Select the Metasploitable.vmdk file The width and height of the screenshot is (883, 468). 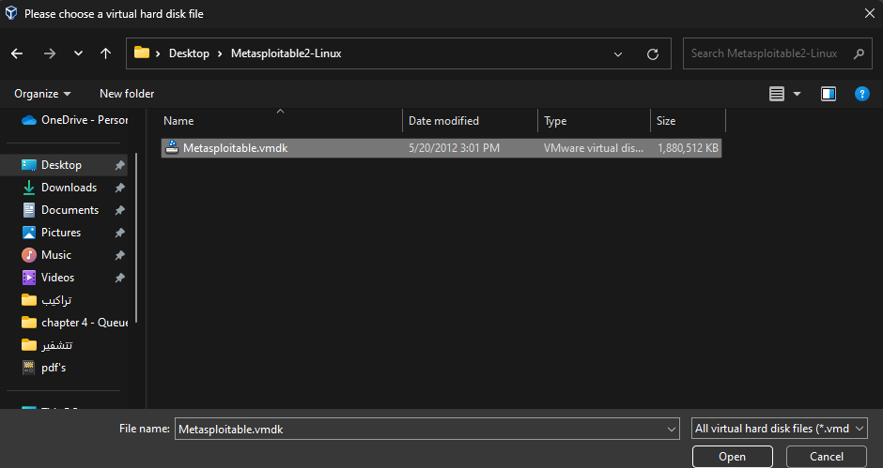(441, 148)
